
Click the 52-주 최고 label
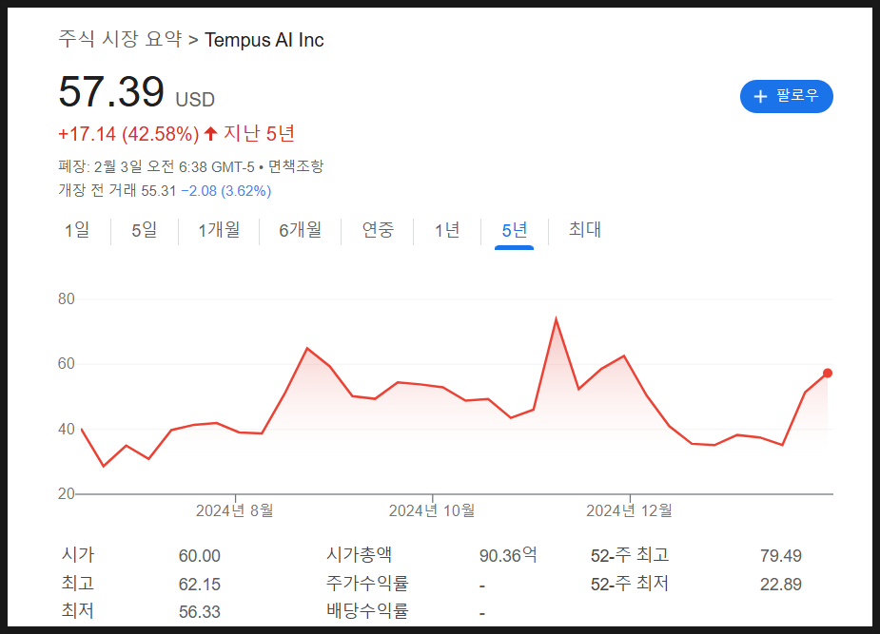tap(630, 555)
